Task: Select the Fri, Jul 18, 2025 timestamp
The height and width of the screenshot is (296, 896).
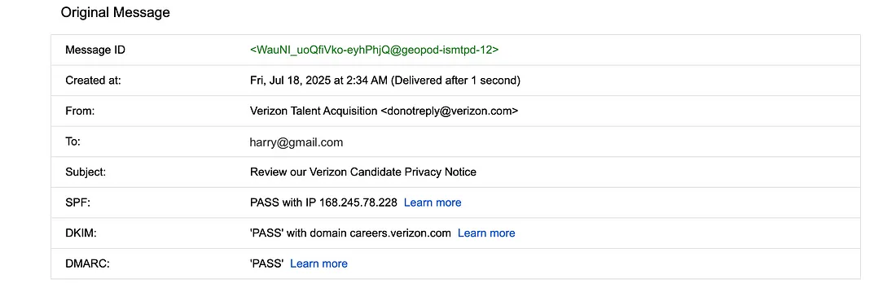Action: 385,81
